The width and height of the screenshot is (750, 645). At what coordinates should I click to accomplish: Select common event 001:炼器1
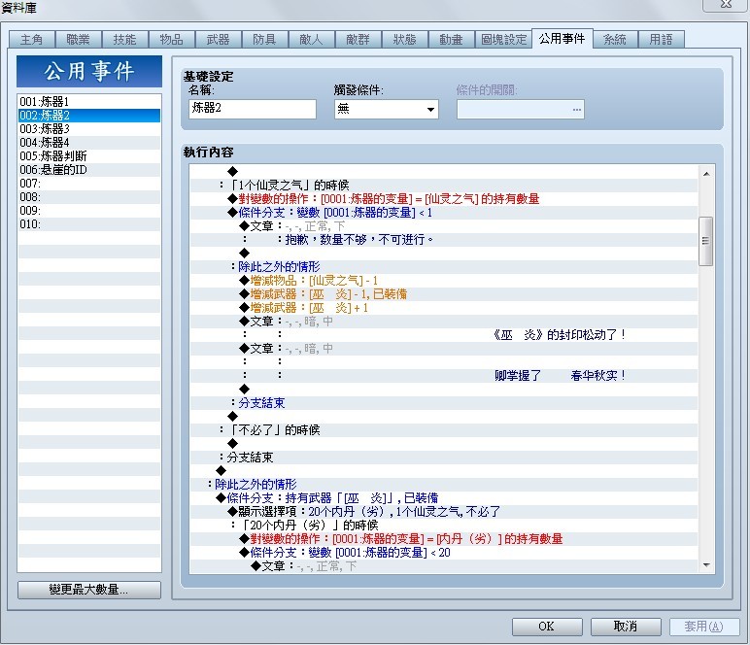(89, 102)
